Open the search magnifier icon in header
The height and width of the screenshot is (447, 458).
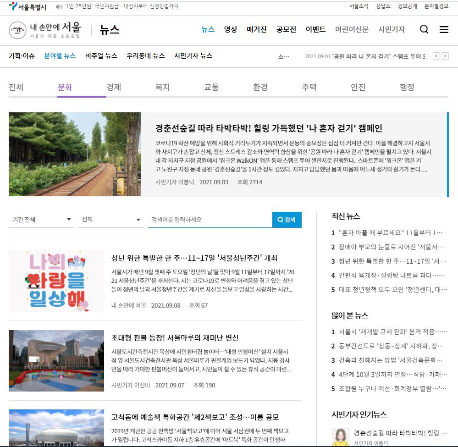tap(424, 29)
